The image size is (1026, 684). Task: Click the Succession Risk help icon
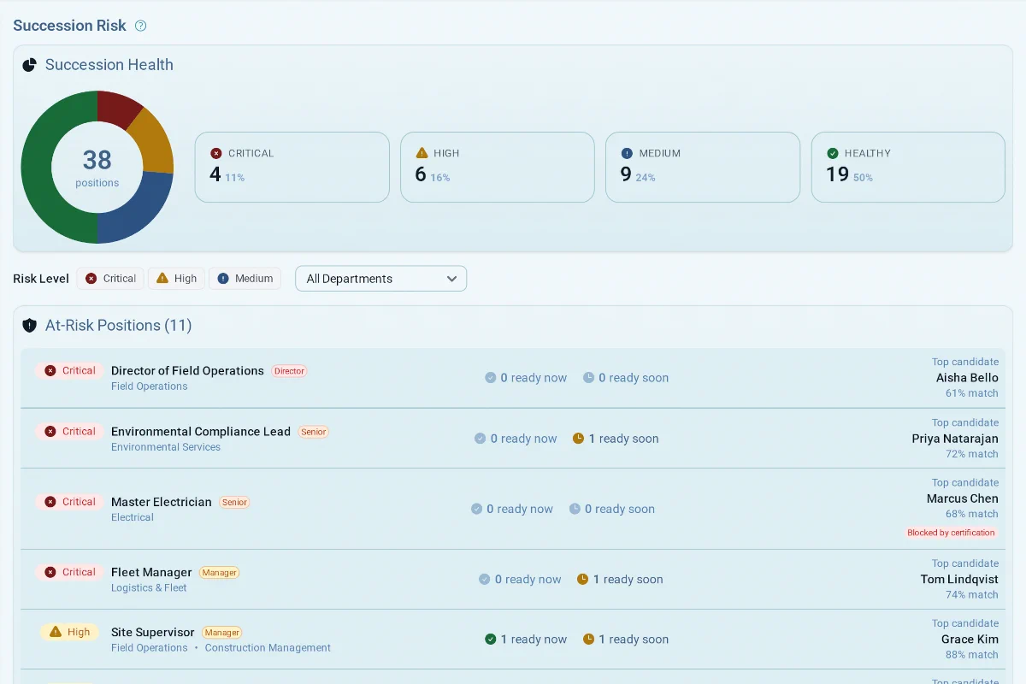point(141,26)
